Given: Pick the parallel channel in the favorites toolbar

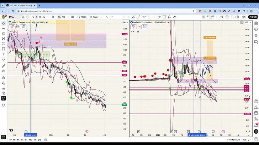Looking at the screenshot, I should (x=133, y=17).
